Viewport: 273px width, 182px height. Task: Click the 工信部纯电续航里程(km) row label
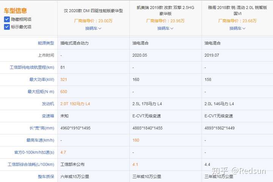click(32, 67)
